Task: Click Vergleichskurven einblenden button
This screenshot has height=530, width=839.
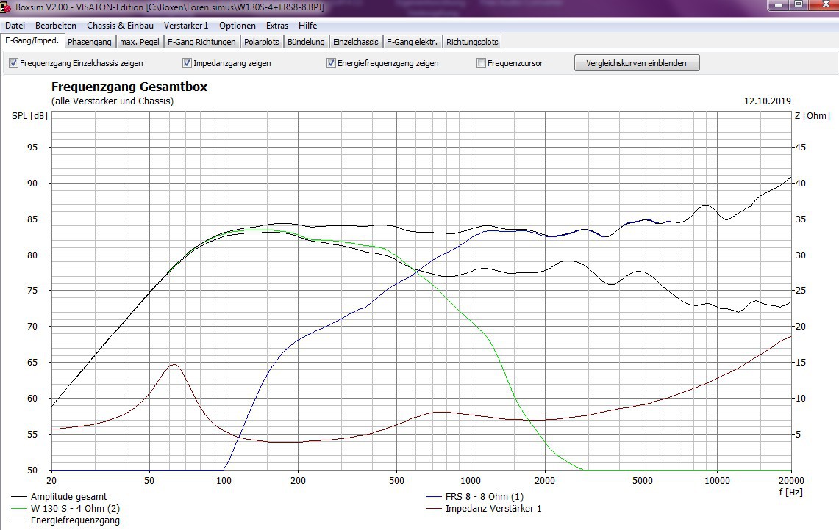Action: tap(637, 63)
